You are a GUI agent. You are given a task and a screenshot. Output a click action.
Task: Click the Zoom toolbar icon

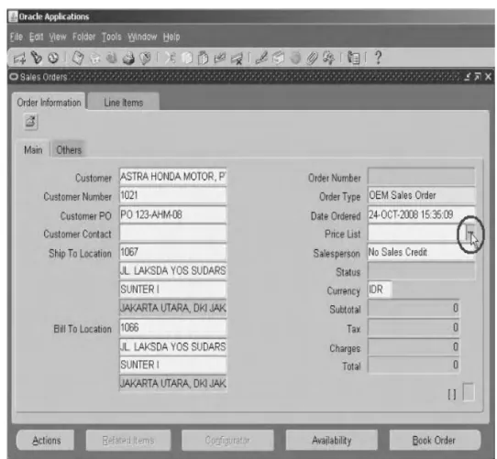pyautogui.click(x=278, y=59)
